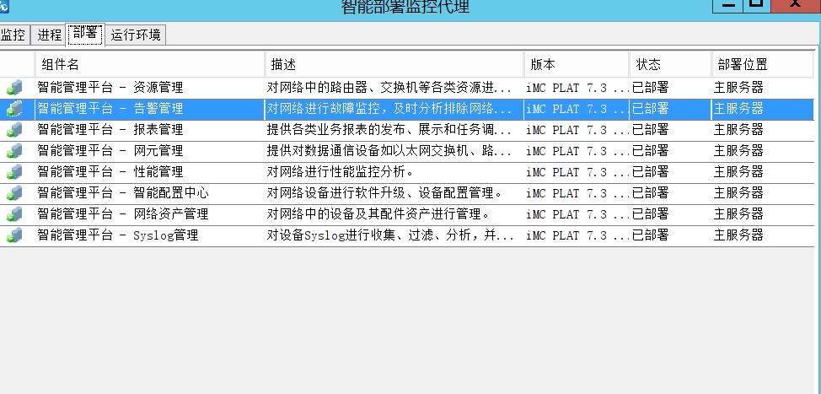The height and width of the screenshot is (394, 821).
Task: Select row 智能管理平台 - 智能配置中心
Action: (407, 193)
